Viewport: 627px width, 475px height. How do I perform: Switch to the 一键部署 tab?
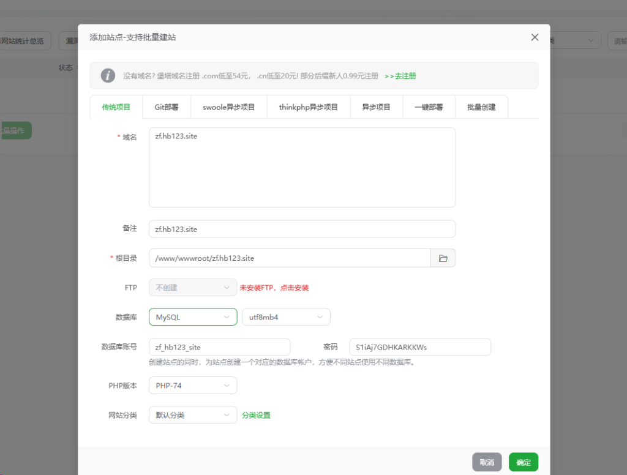click(x=429, y=107)
